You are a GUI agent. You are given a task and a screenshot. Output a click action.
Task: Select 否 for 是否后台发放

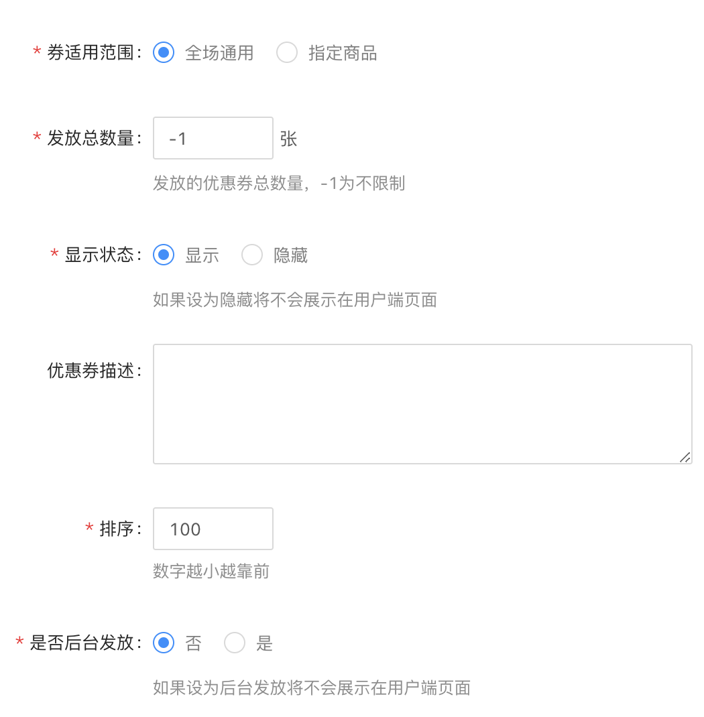click(x=164, y=643)
